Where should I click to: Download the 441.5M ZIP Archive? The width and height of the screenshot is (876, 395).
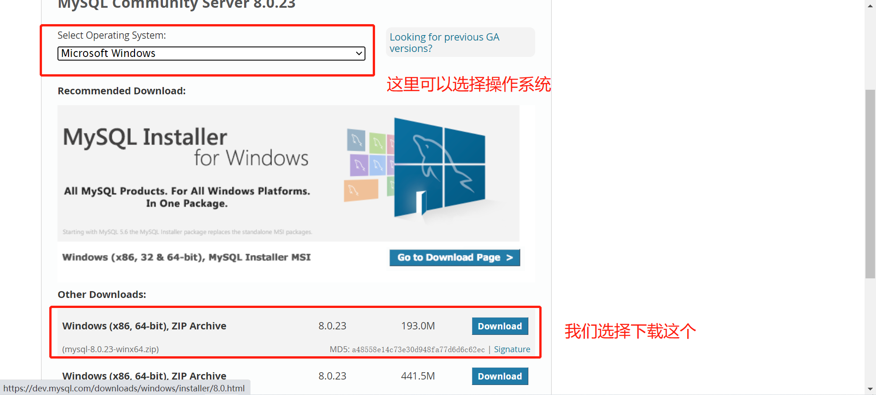[x=500, y=376]
